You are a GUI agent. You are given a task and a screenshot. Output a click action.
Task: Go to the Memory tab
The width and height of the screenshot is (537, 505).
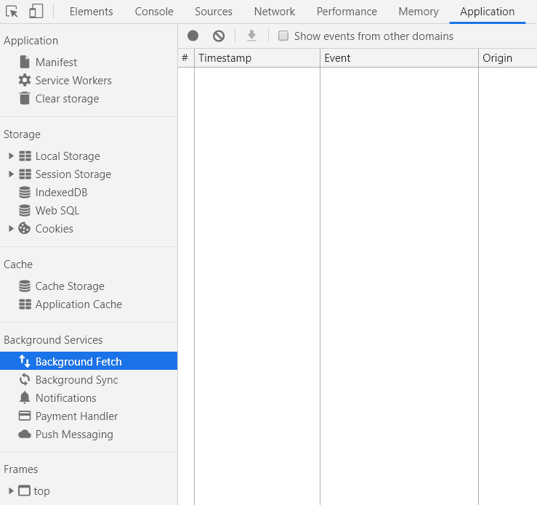point(419,12)
